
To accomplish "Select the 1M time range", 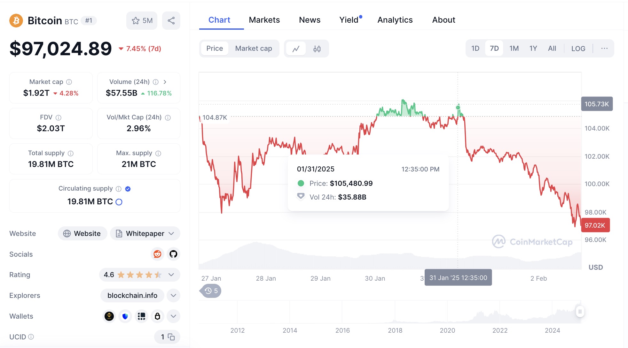I will (x=514, y=49).
